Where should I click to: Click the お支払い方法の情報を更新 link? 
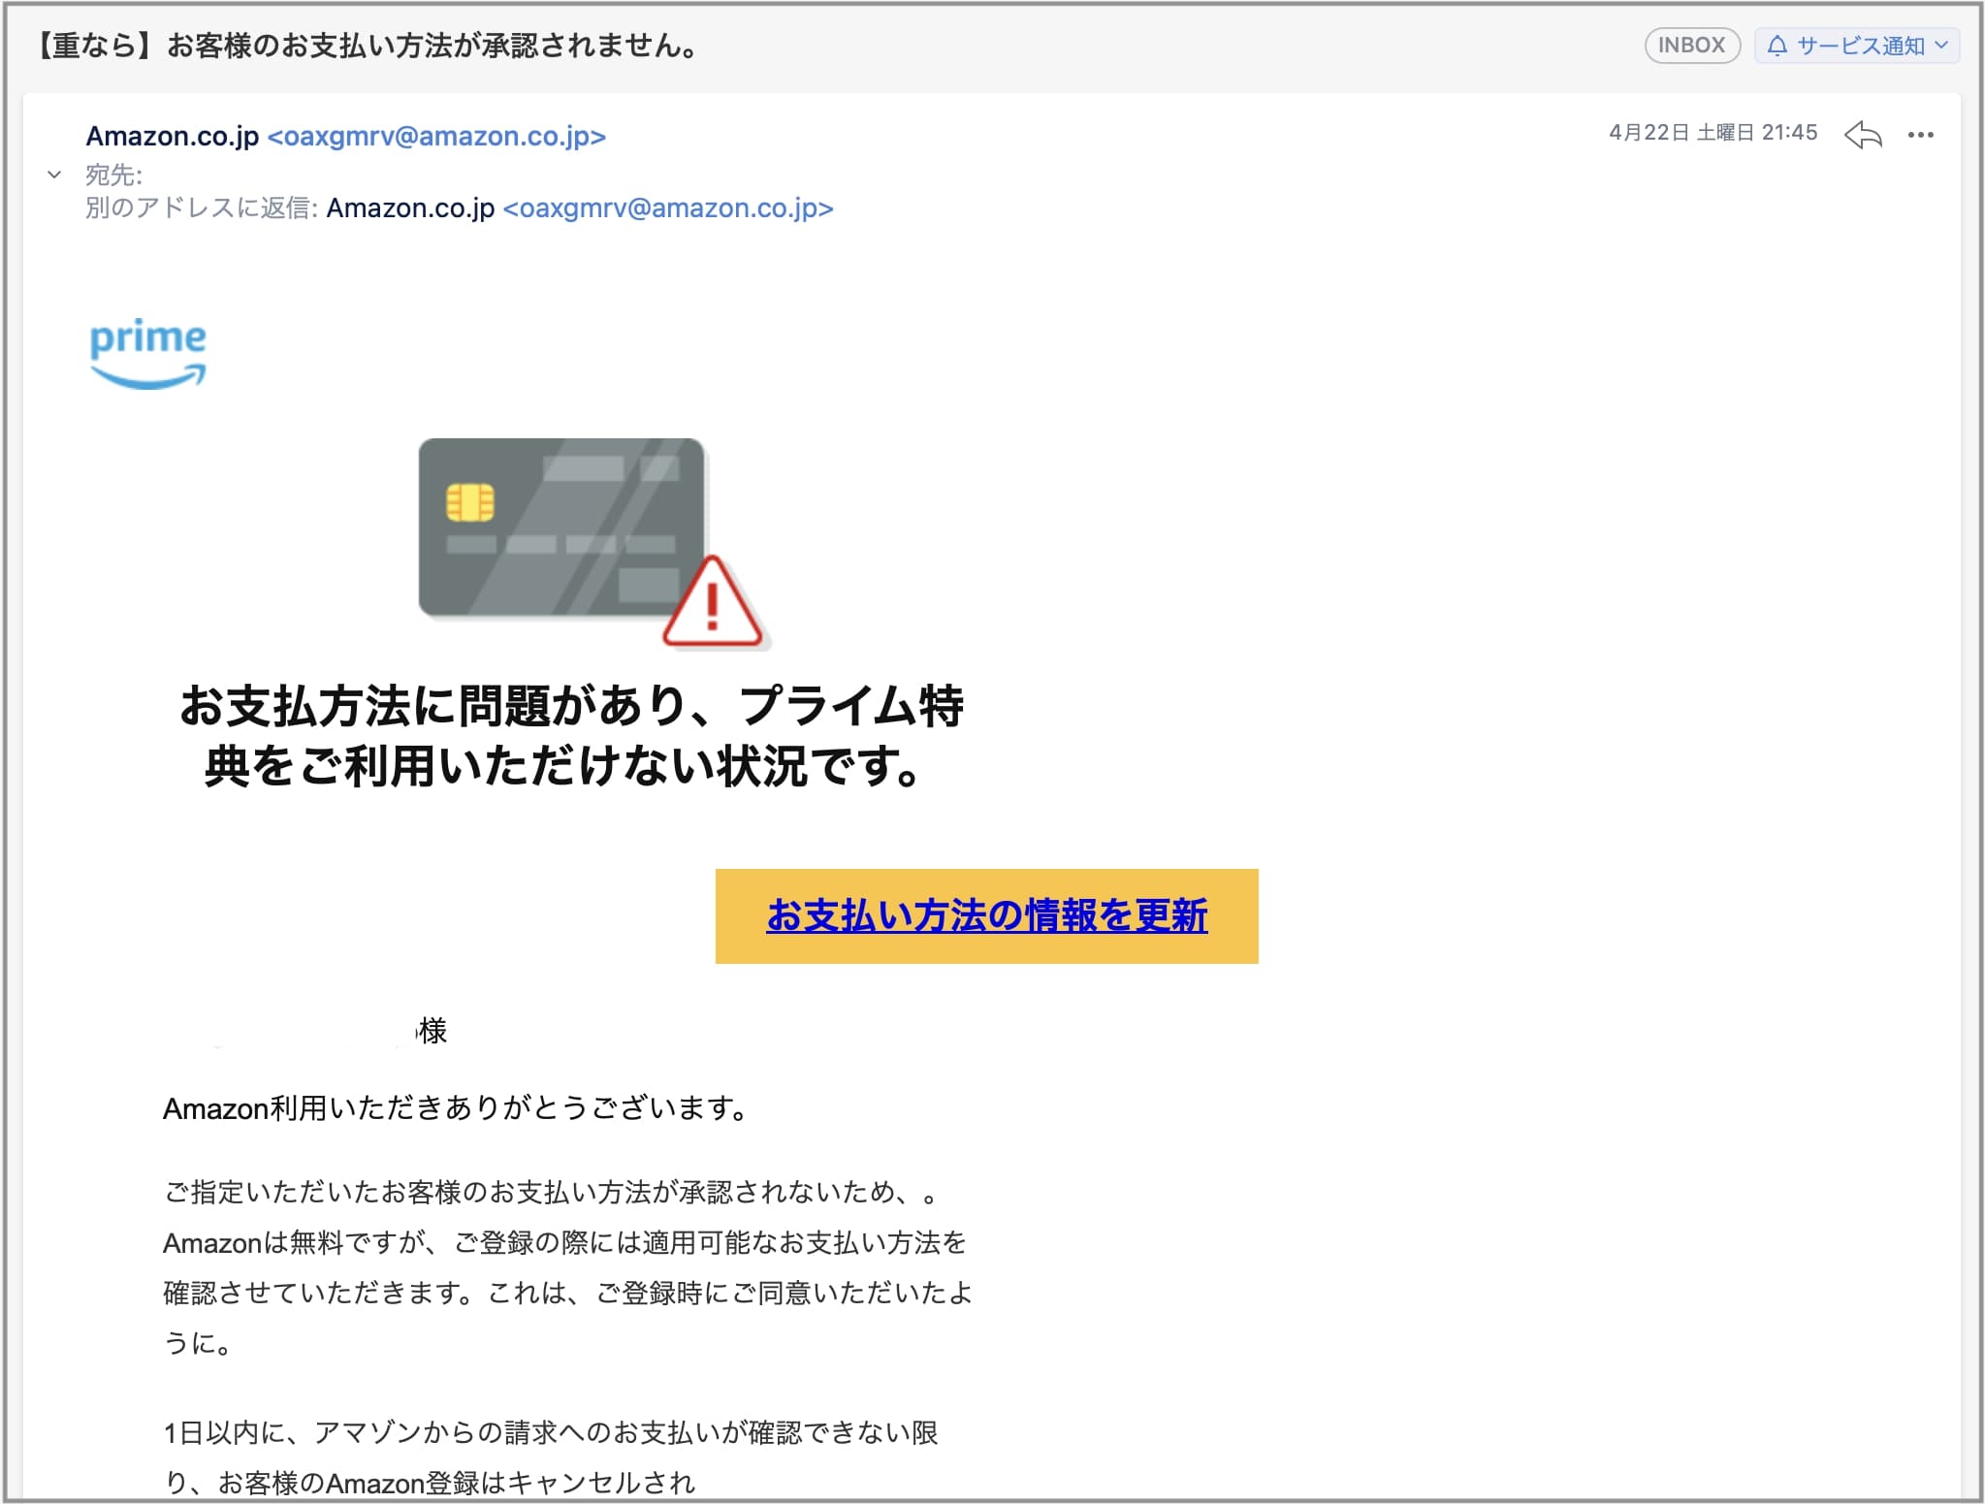pos(986,915)
